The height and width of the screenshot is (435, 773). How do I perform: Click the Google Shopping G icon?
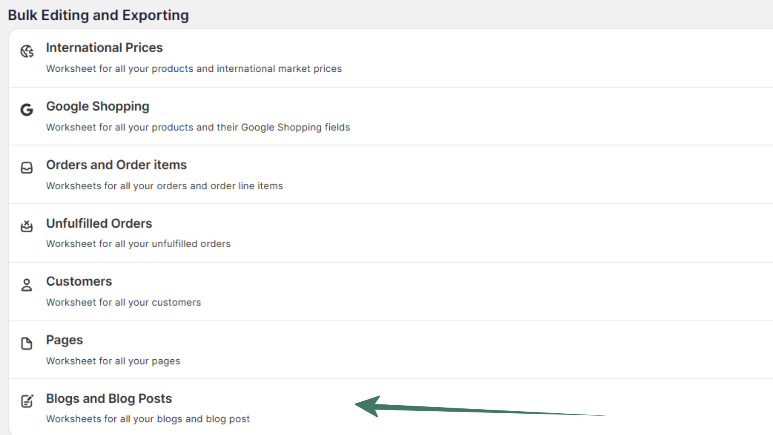pos(27,110)
